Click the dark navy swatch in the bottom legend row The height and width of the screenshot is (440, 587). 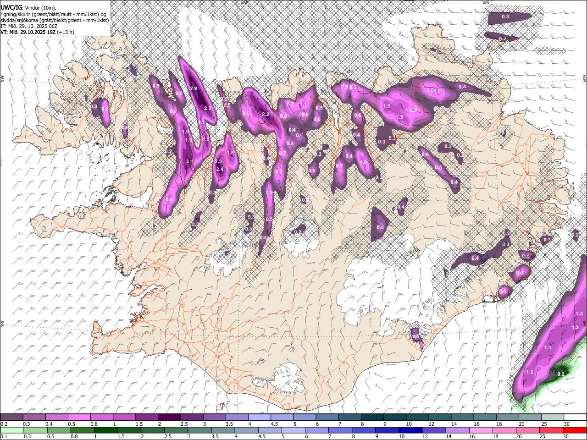(x=410, y=430)
